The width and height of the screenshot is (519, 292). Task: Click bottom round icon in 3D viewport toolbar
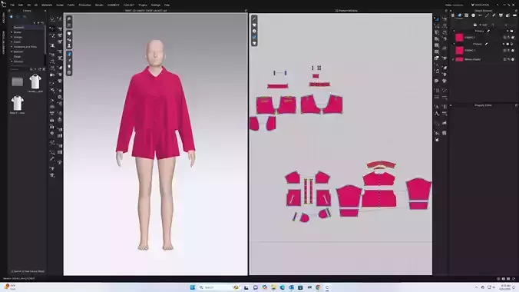pyautogui.click(x=69, y=72)
